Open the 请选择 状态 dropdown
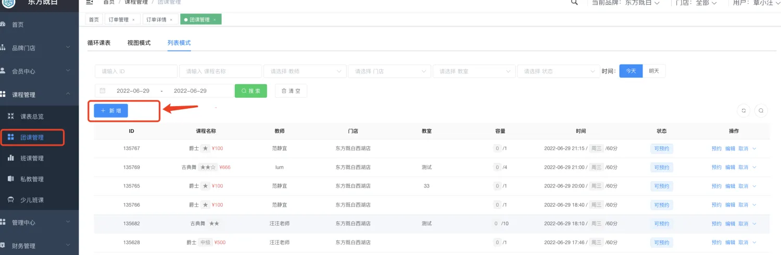This screenshot has height=255, width=781. click(558, 71)
